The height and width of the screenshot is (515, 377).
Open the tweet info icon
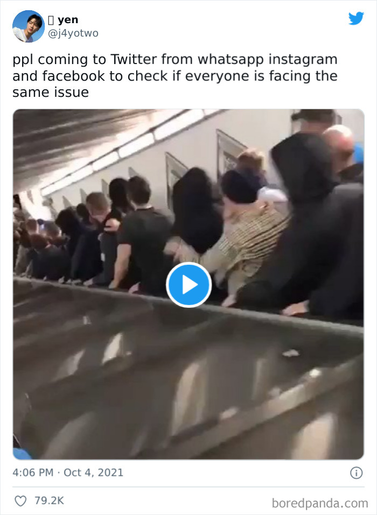click(x=357, y=473)
